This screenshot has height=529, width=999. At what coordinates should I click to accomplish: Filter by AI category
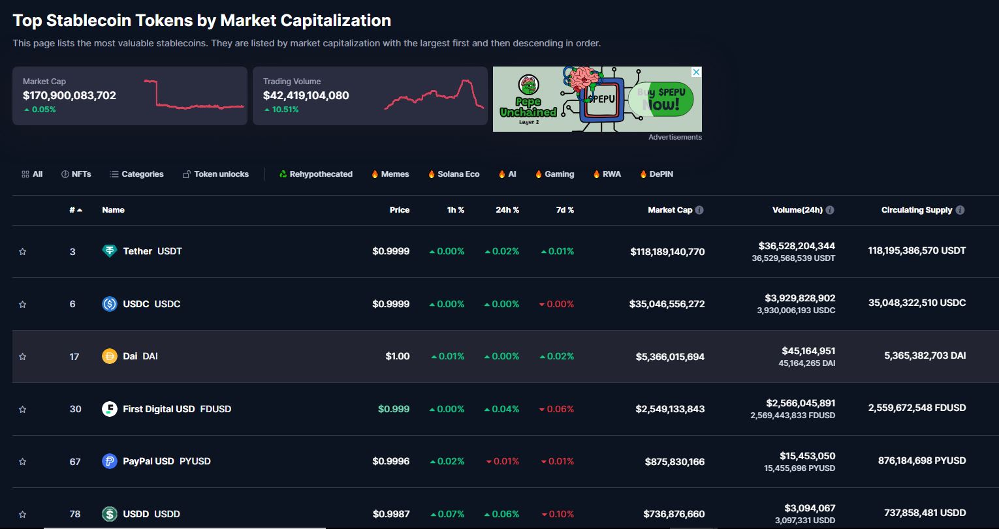508,174
